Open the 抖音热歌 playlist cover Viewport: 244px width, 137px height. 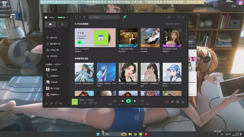point(84,72)
